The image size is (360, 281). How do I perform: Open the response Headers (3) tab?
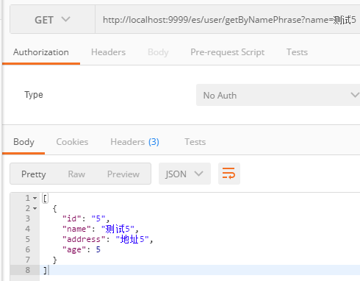pos(134,142)
